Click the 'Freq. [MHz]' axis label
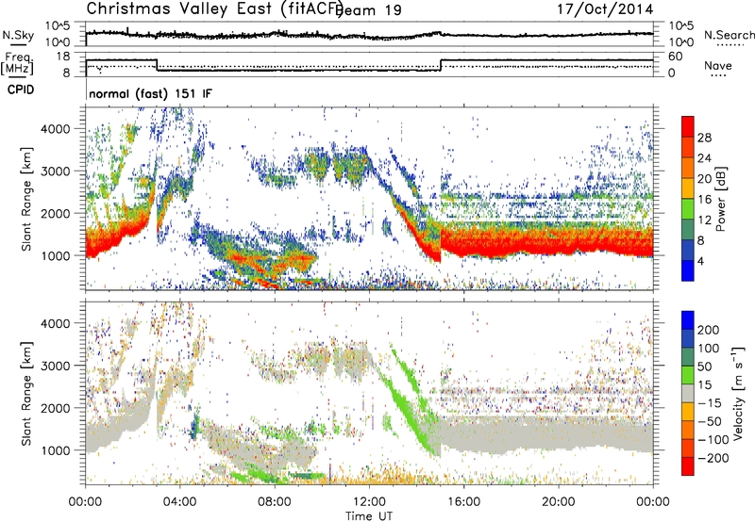 (17, 64)
